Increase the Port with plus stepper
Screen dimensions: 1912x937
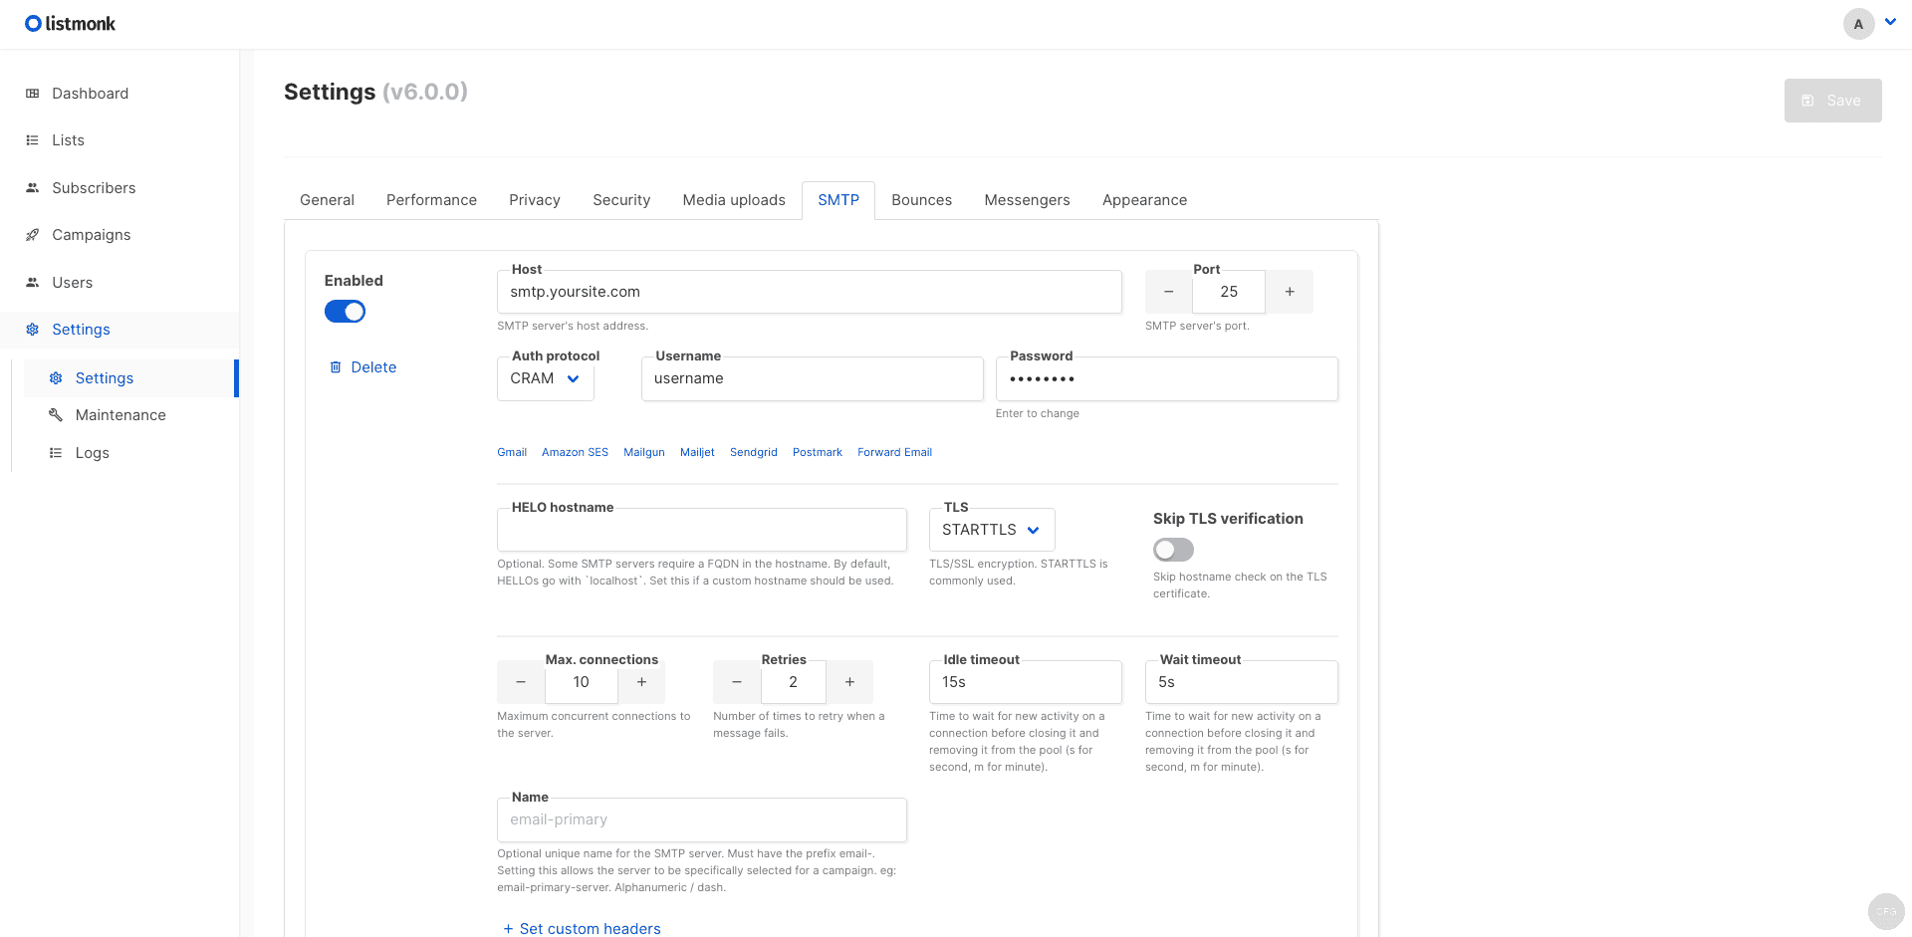[x=1289, y=291]
